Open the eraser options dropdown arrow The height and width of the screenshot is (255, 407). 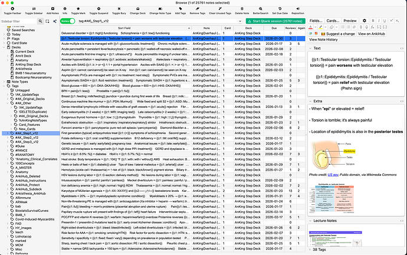tap(336, 27)
